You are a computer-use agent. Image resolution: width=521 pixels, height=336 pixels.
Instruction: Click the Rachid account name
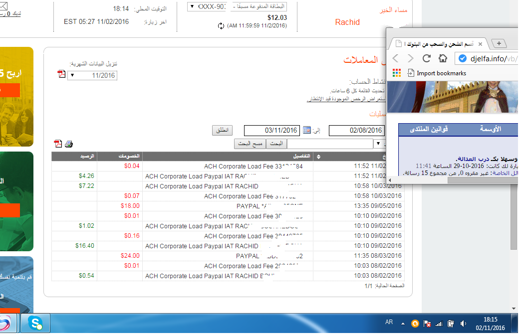[x=347, y=22]
